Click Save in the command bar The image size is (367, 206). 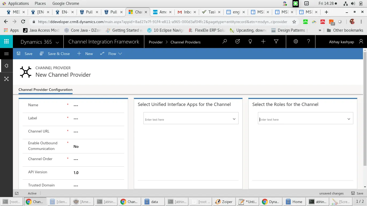(25, 54)
